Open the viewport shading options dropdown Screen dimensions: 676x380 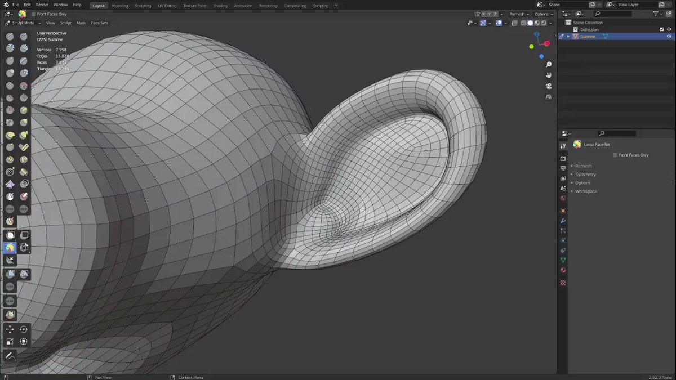click(x=550, y=23)
